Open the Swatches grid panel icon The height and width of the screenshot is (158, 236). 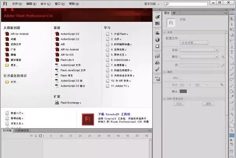(x=157, y=23)
